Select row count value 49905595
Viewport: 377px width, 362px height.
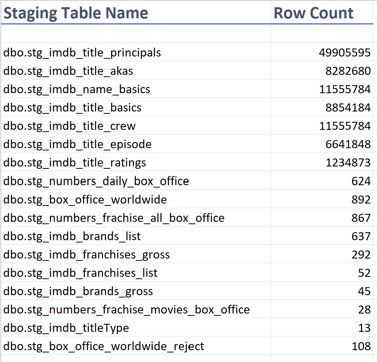point(322,52)
